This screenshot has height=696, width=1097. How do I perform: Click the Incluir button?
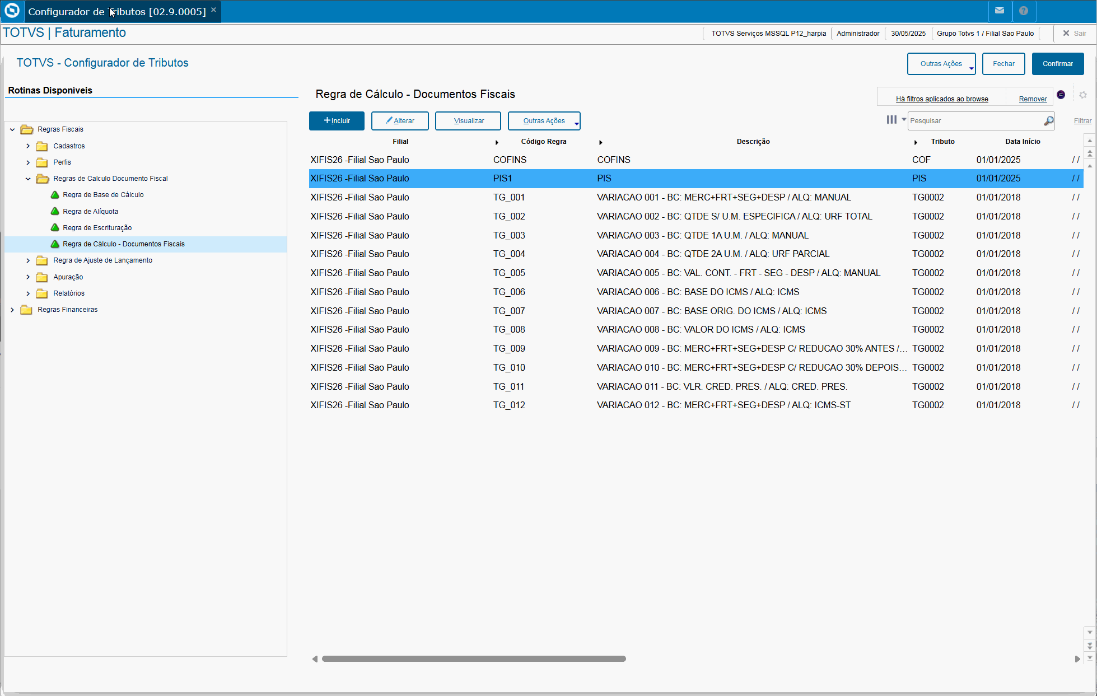(x=337, y=121)
